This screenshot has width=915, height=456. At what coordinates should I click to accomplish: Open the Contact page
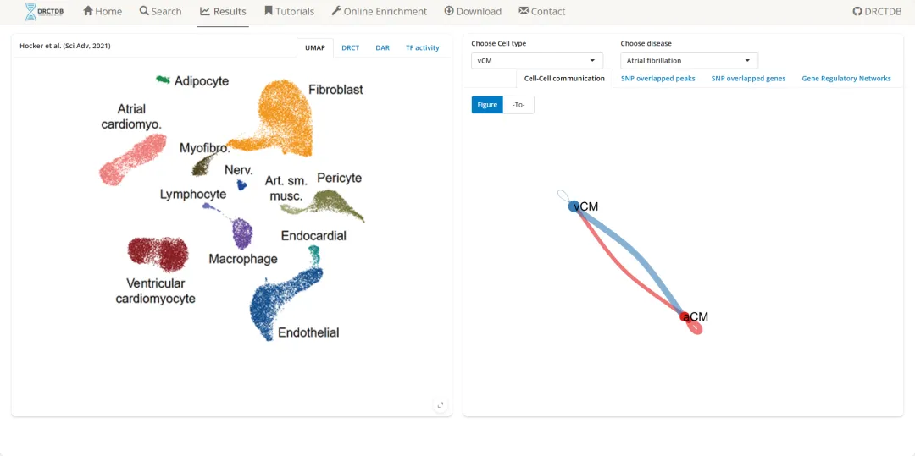[x=541, y=12]
